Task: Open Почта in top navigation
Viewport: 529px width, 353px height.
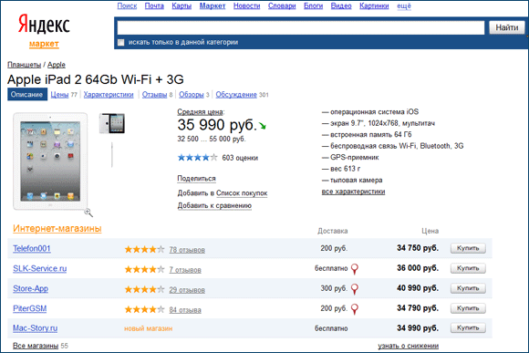Action: 154,6
